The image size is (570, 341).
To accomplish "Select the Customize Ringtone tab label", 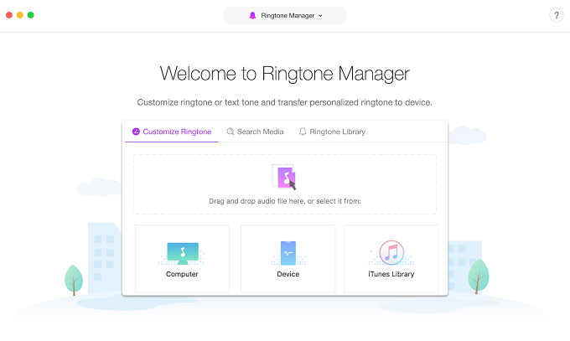I will point(177,132).
